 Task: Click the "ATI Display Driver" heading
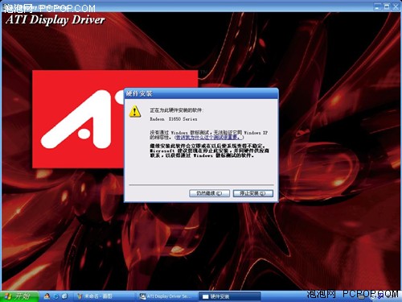coord(55,20)
